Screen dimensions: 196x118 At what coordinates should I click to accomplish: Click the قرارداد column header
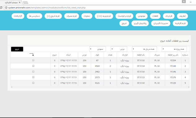pos(125,55)
